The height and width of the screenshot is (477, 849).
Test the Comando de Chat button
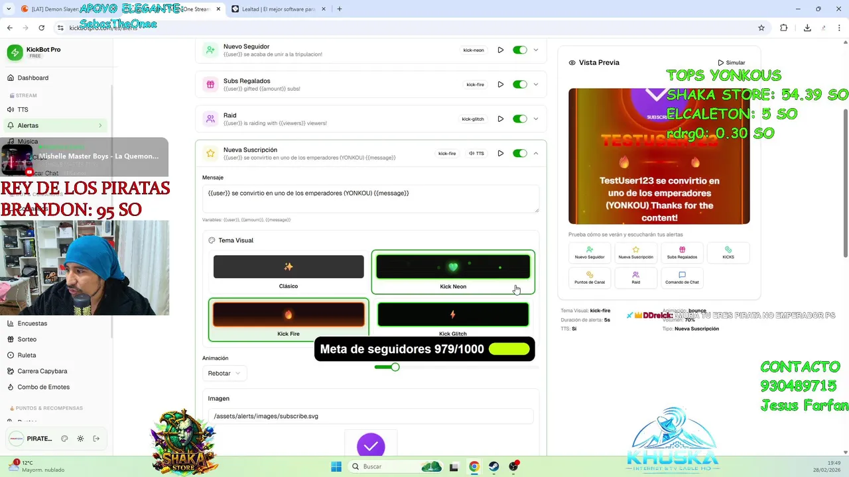682,278
